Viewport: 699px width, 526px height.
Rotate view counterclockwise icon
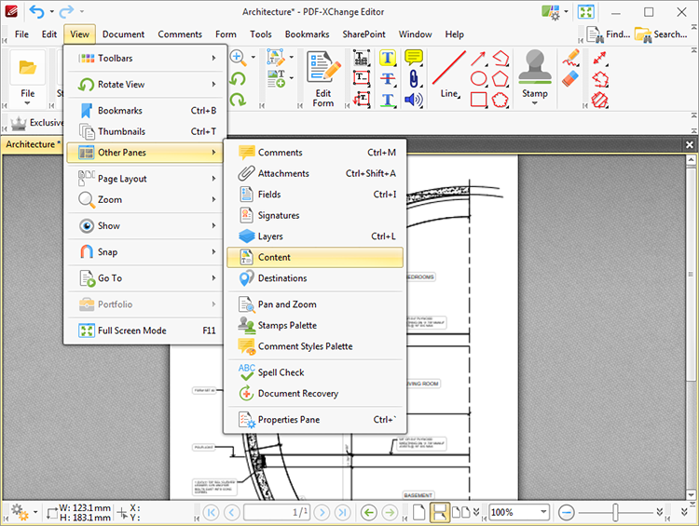(x=238, y=79)
